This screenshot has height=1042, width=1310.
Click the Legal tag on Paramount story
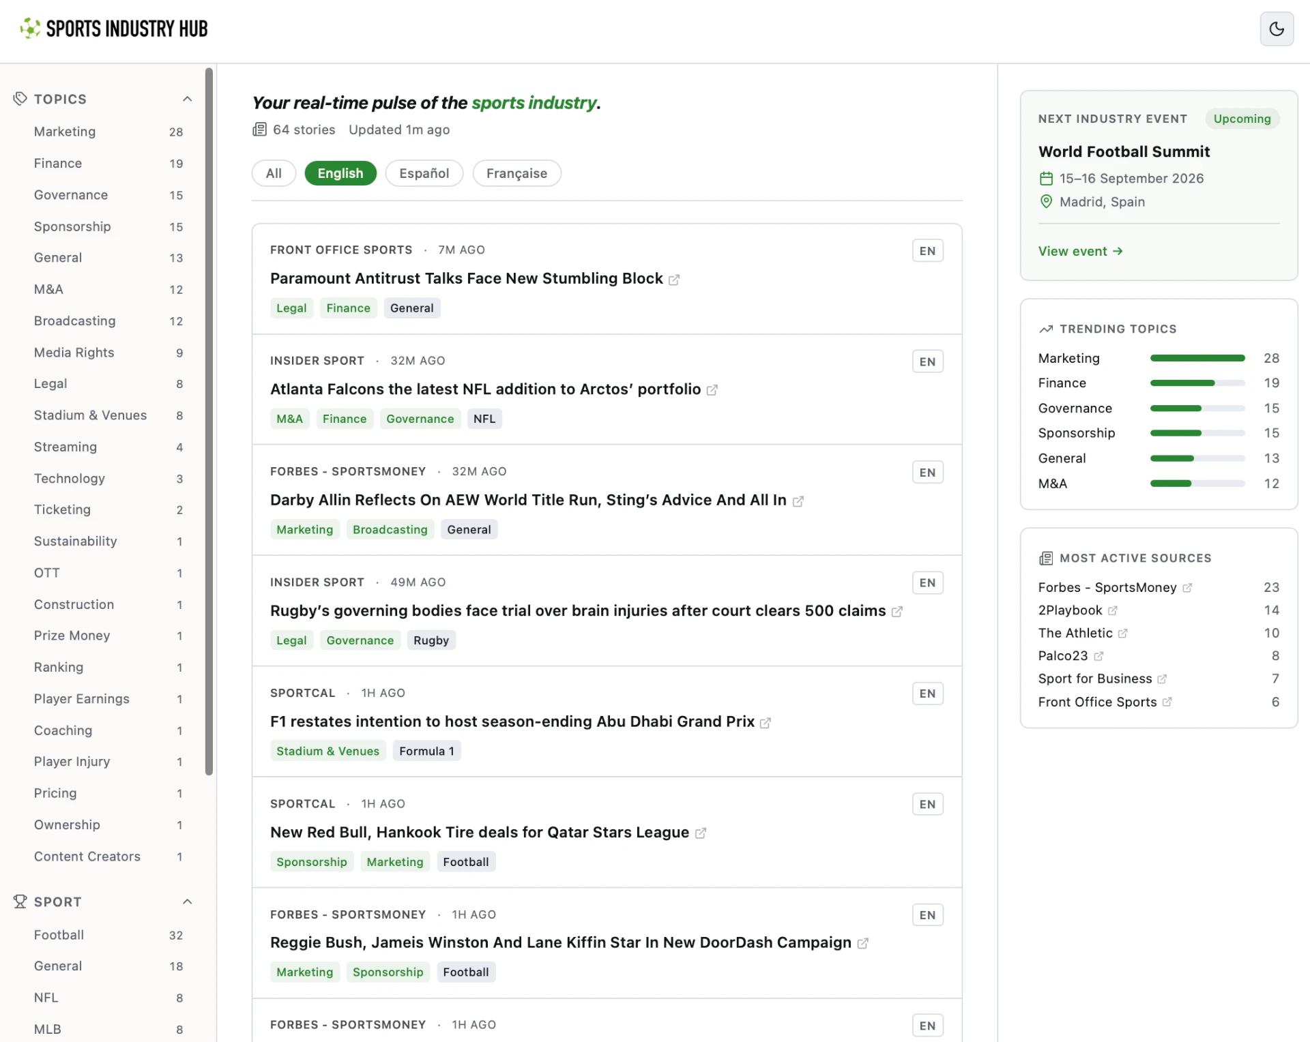point(291,308)
